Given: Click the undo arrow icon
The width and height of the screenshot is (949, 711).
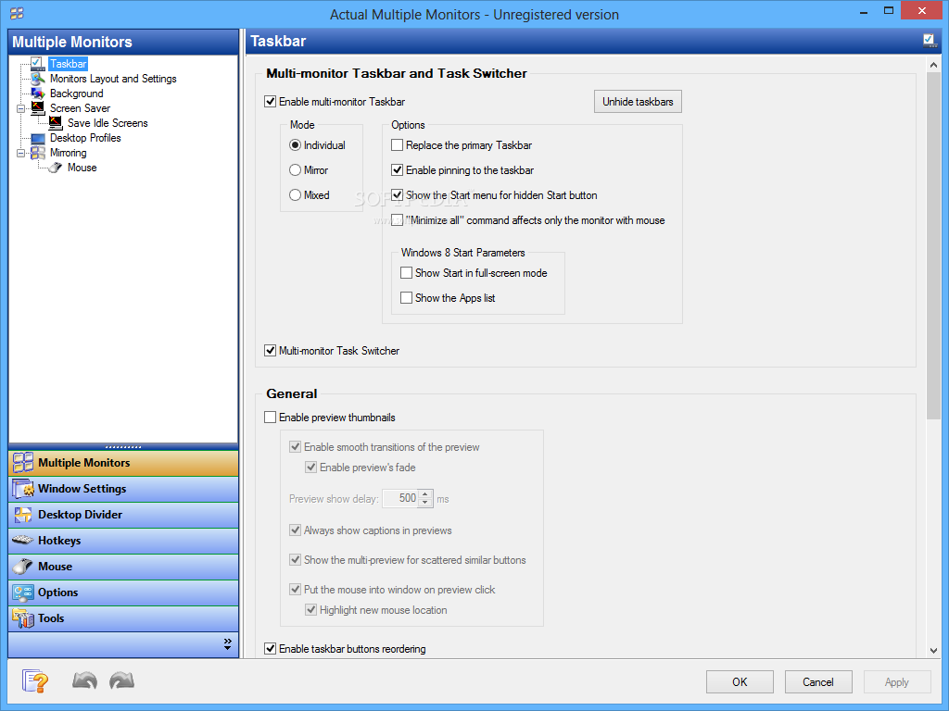Looking at the screenshot, I should [84, 680].
